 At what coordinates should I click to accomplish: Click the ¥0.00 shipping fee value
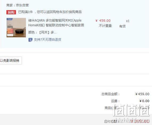click(x=144, y=101)
